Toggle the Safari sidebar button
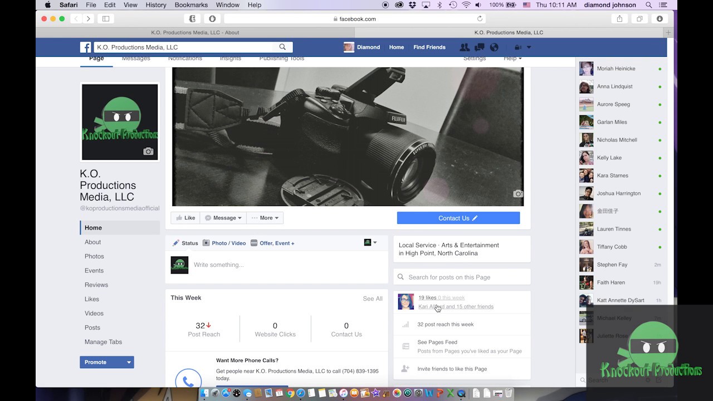713x401 pixels. click(x=106, y=18)
